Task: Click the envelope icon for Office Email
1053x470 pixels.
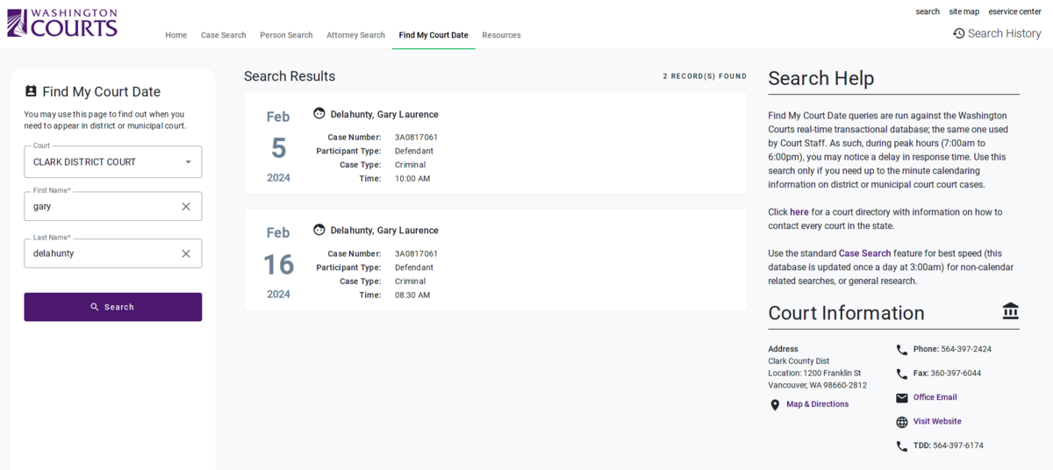Action: [901, 398]
